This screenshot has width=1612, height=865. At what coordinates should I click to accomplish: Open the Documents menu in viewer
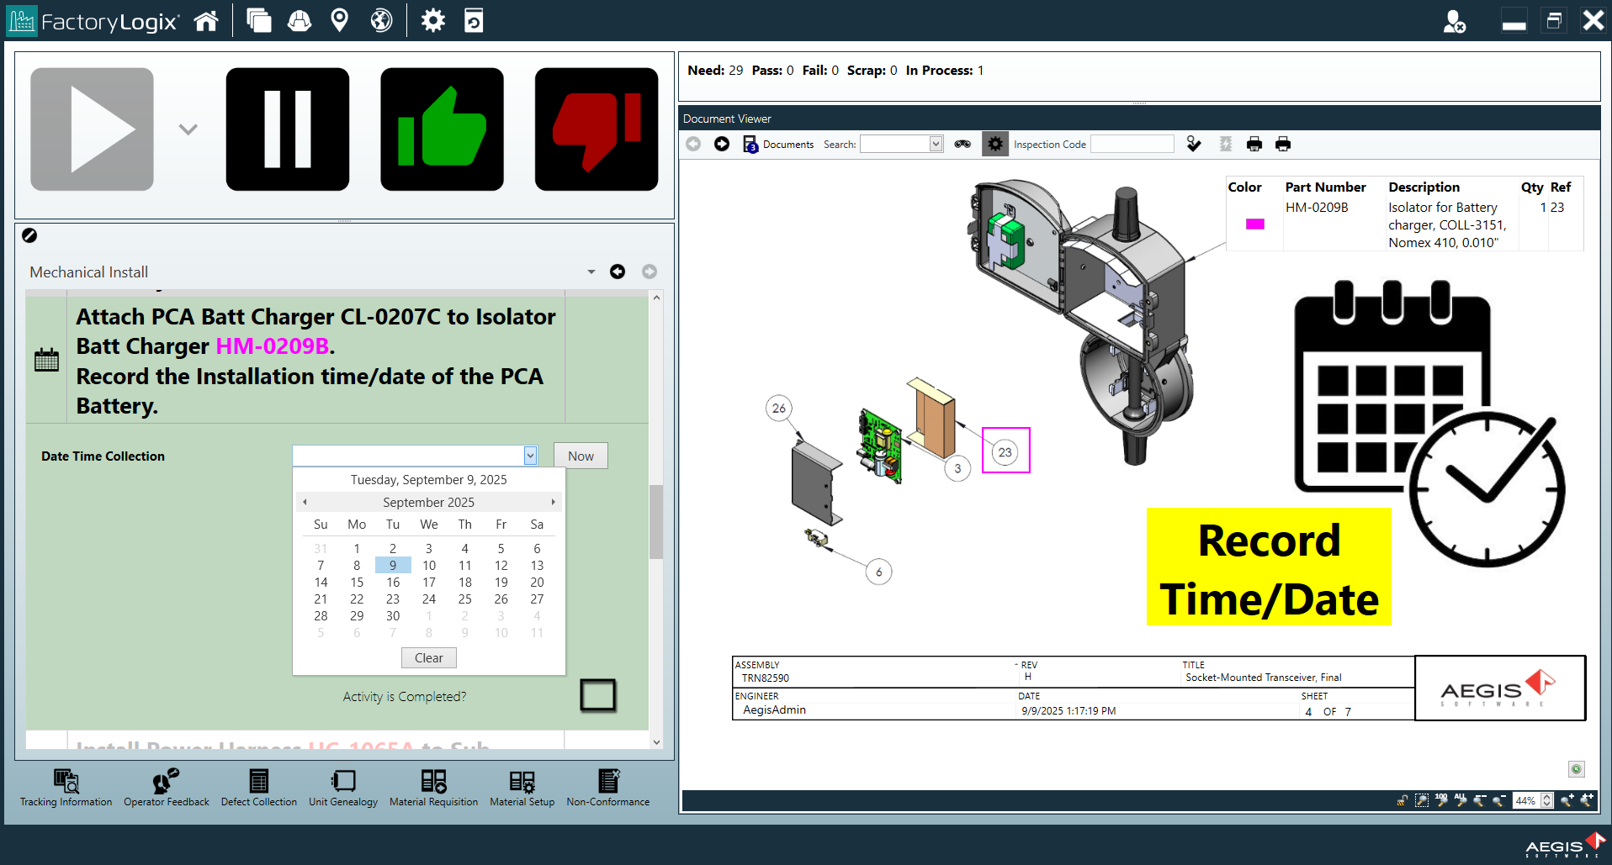coord(779,145)
